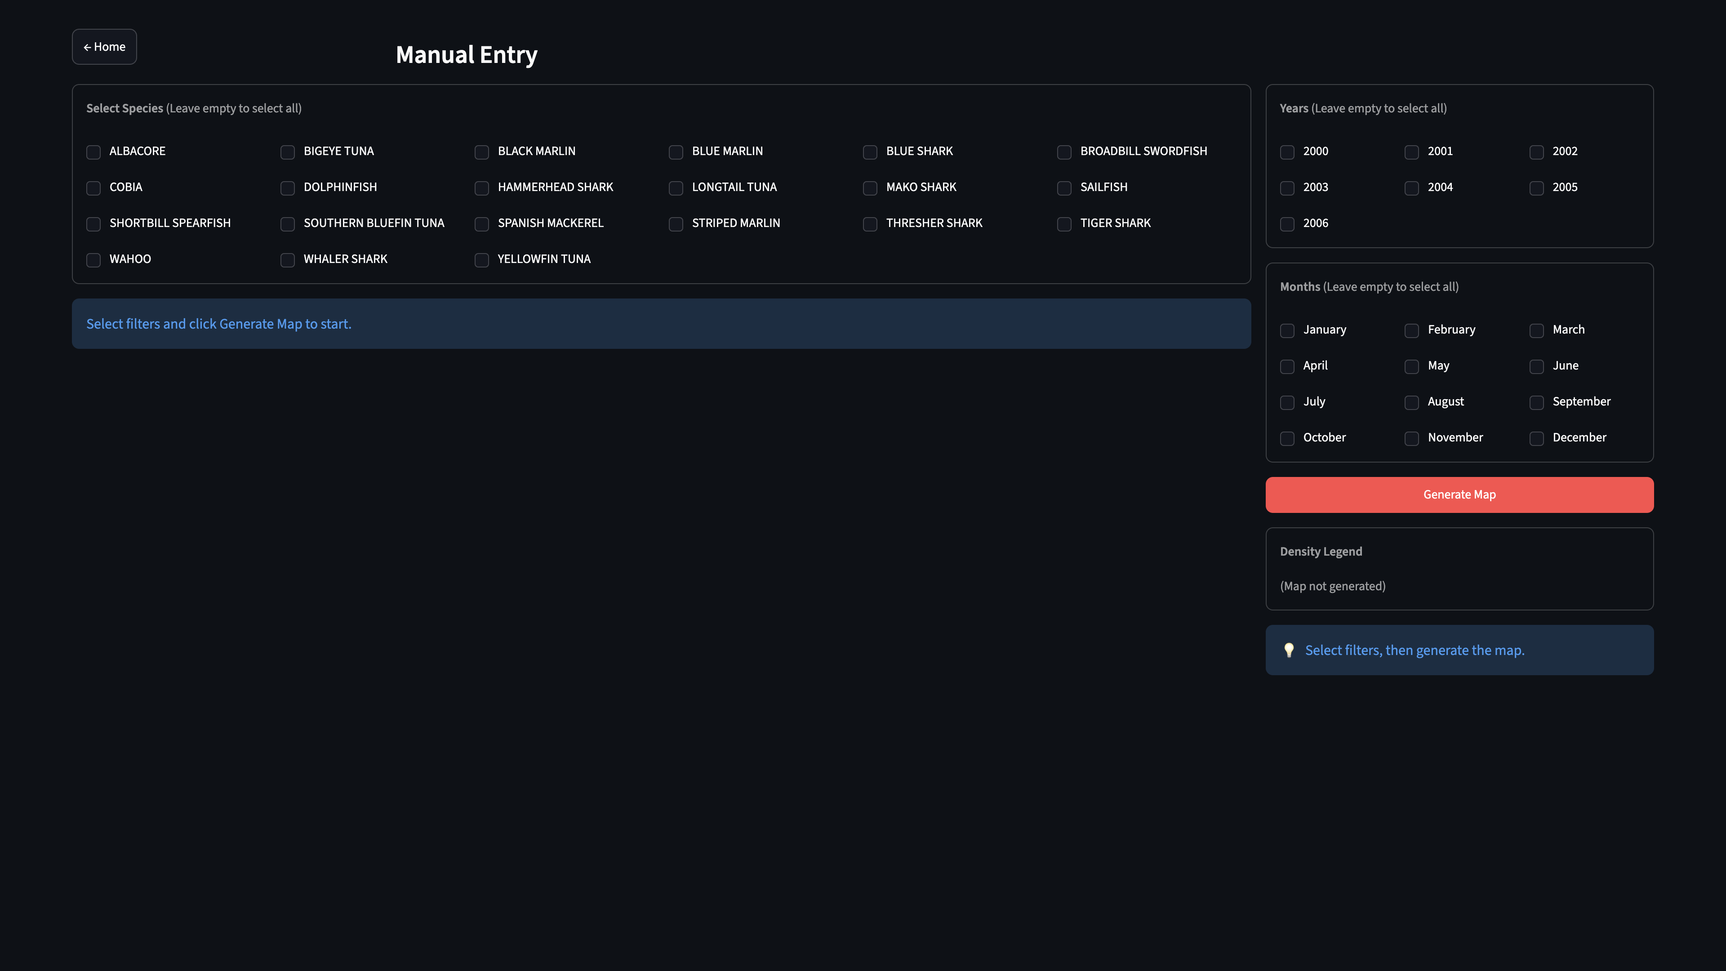
Task: Click the 'Months' section label
Action: (x=1300, y=286)
